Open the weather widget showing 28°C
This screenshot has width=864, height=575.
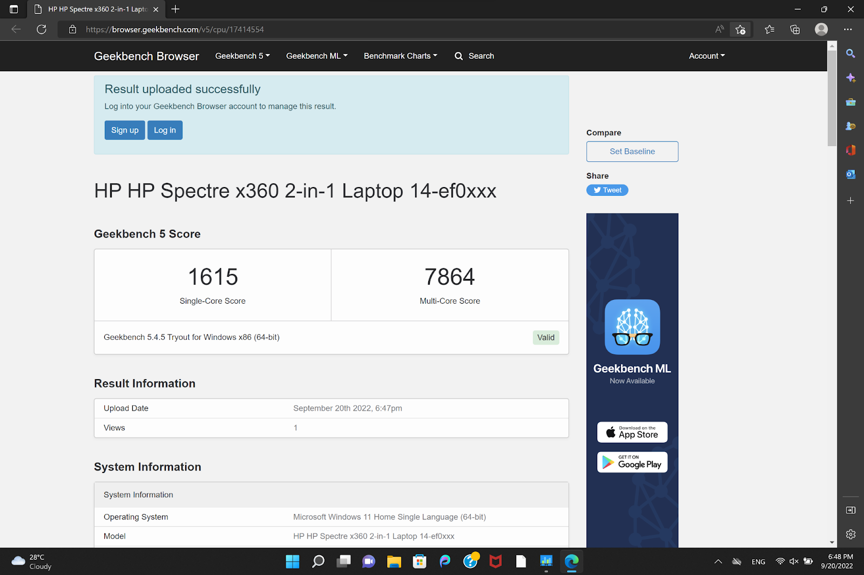click(x=31, y=562)
